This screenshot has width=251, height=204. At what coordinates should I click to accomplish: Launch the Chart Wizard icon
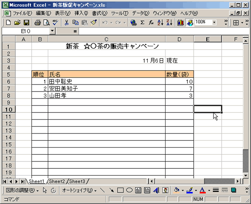181,23
